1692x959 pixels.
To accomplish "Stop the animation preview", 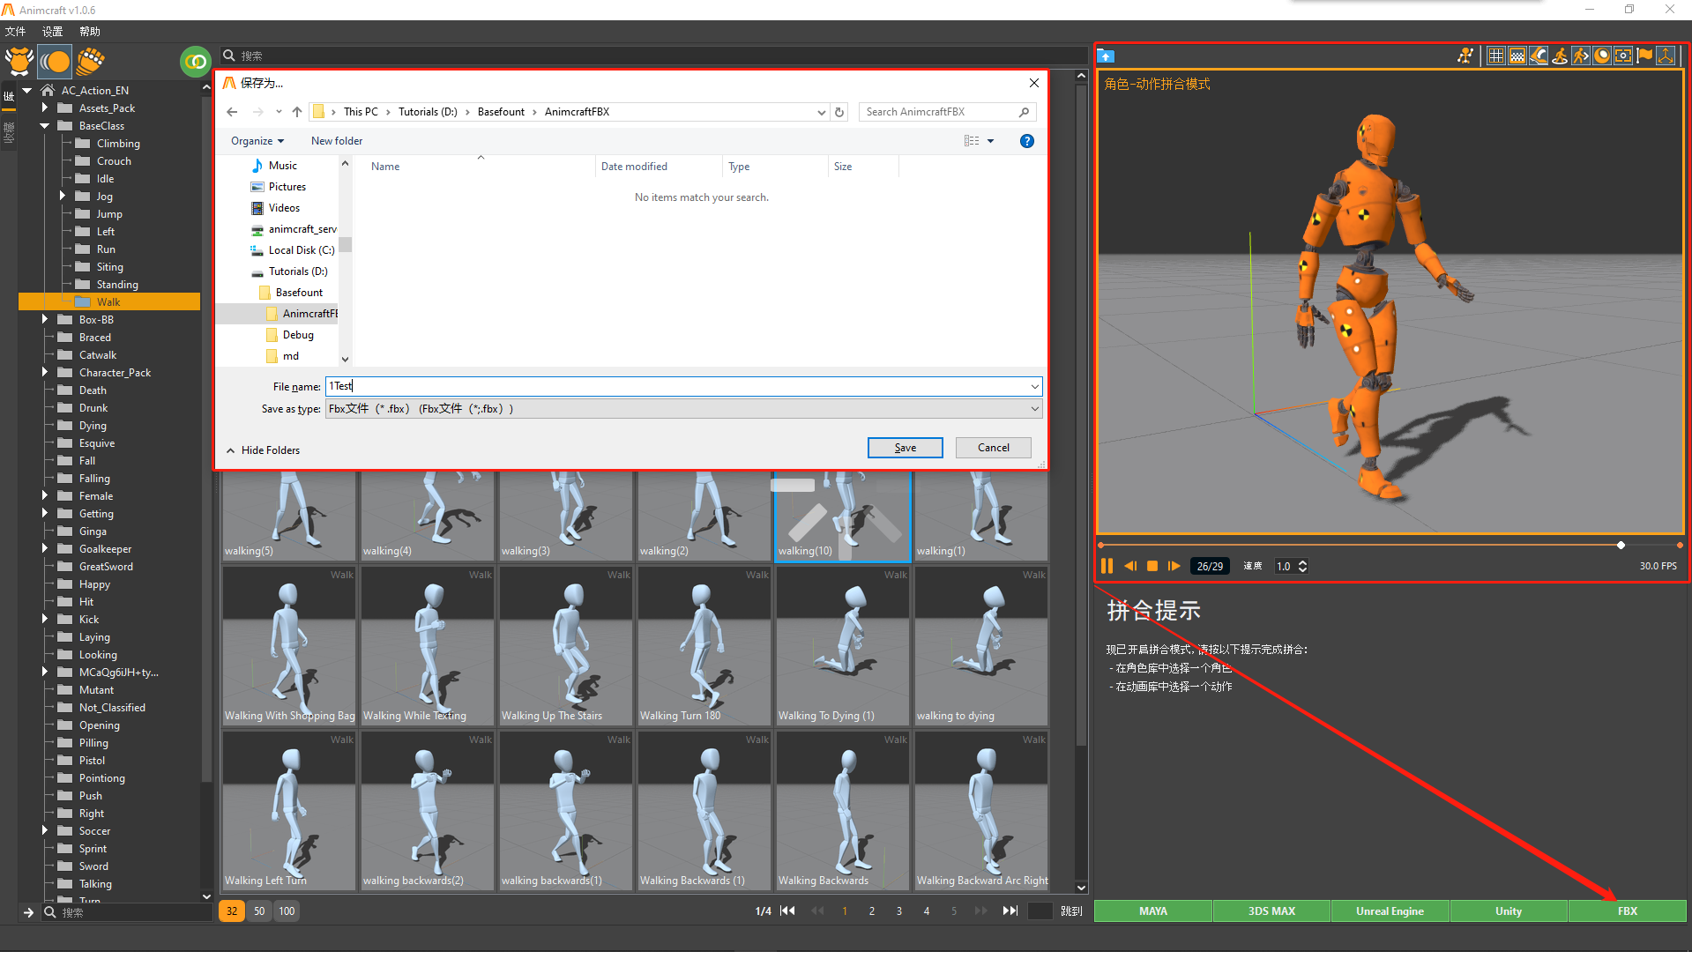I will tap(1152, 566).
